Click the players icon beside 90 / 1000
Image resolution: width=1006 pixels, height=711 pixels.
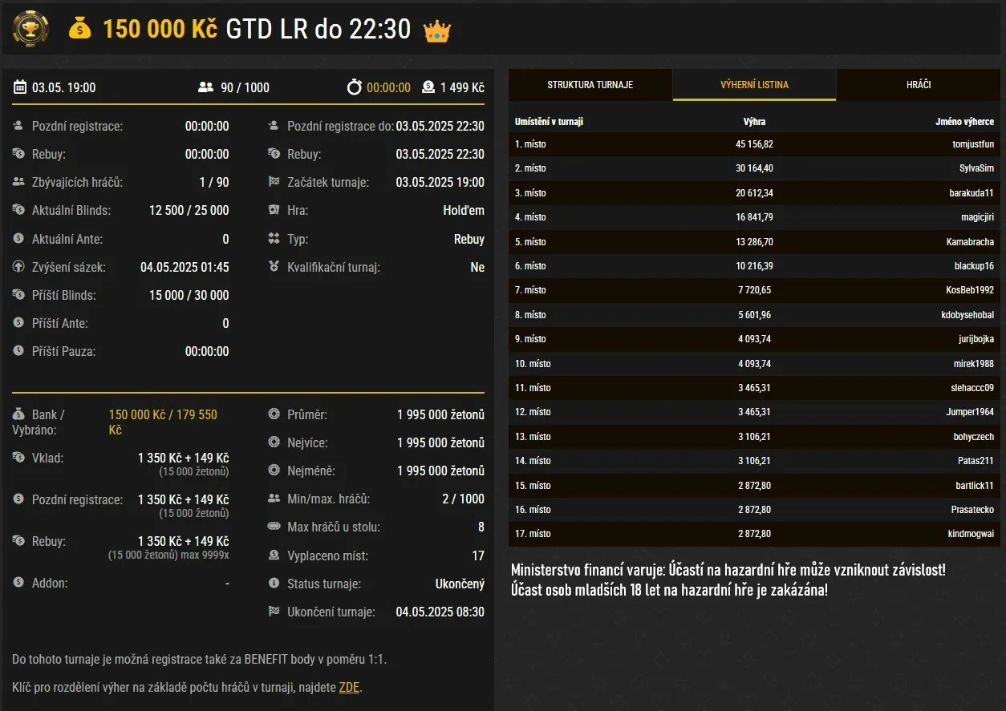(x=205, y=89)
